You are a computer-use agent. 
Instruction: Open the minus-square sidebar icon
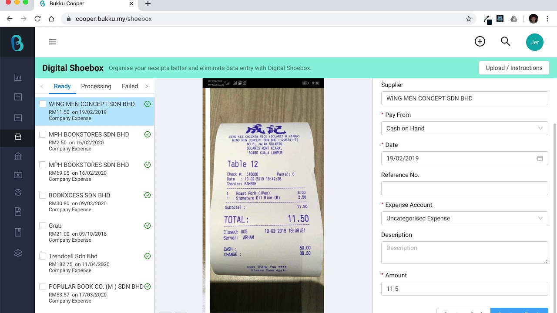(18, 117)
